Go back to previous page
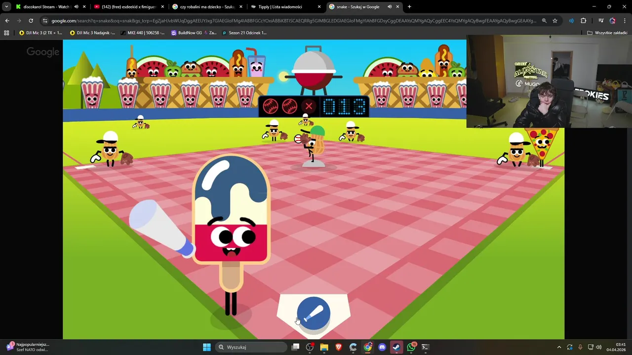This screenshot has width=632, height=355. [x=7, y=21]
